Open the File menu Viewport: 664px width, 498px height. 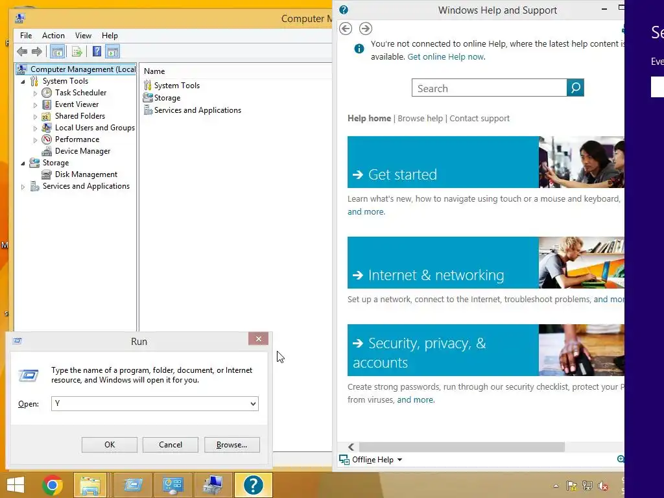(26, 36)
